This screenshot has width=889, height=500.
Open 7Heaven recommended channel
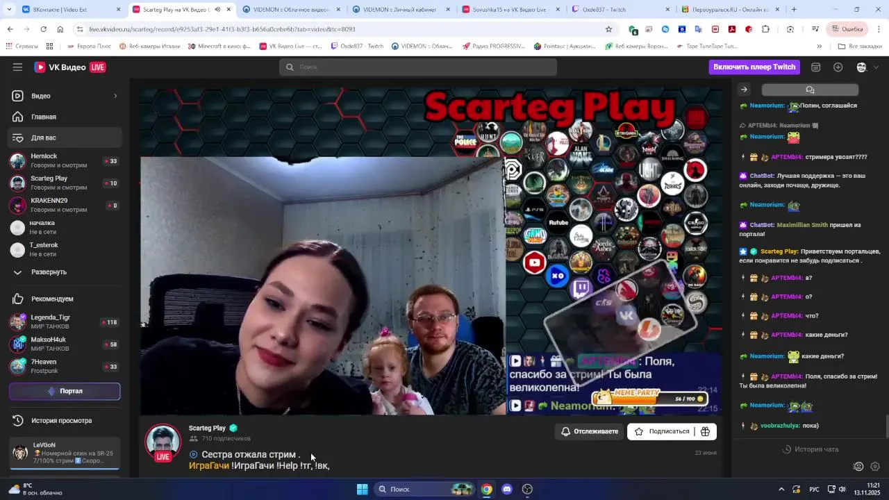coord(65,367)
